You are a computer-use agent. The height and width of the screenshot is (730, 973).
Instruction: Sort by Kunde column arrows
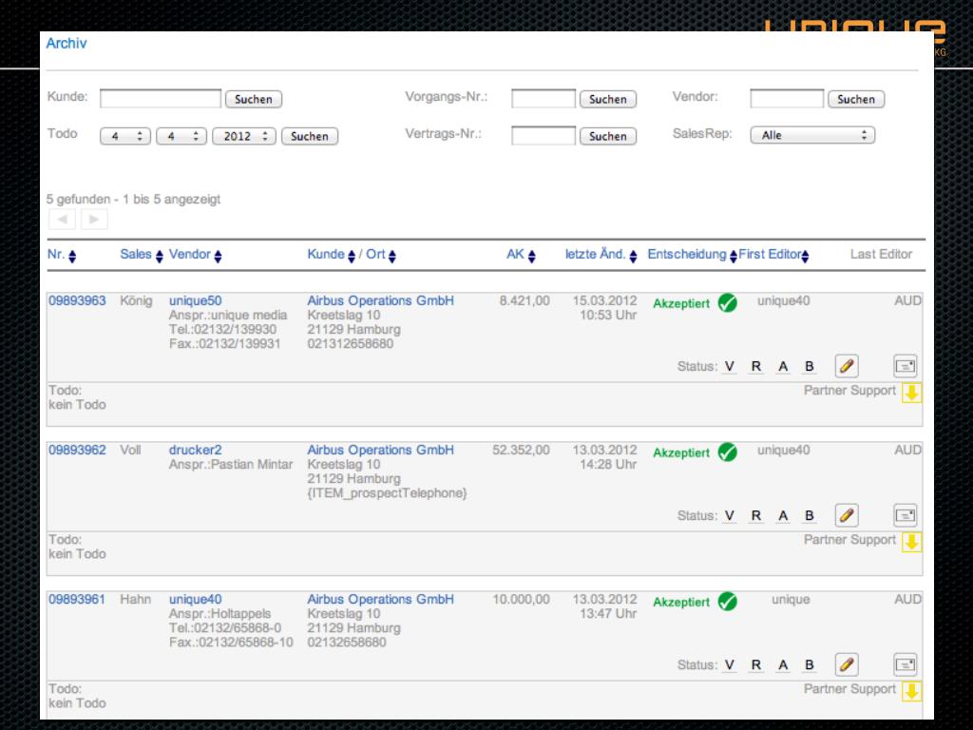(352, 256)
